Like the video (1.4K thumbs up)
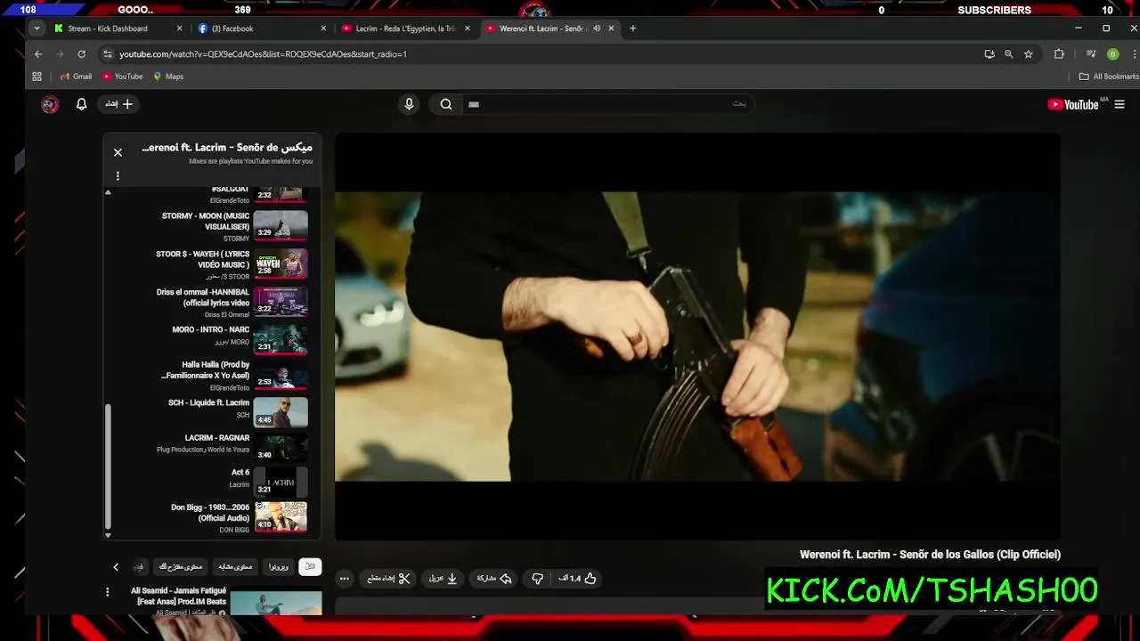The height and width of the screenshot is (641, 1140). [577, 579]
